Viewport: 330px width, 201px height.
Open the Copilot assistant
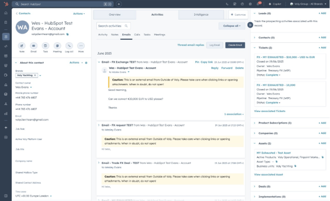[275, 4]
